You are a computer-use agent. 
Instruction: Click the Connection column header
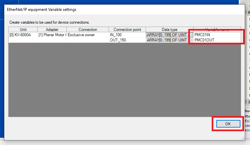coord(88,30)
